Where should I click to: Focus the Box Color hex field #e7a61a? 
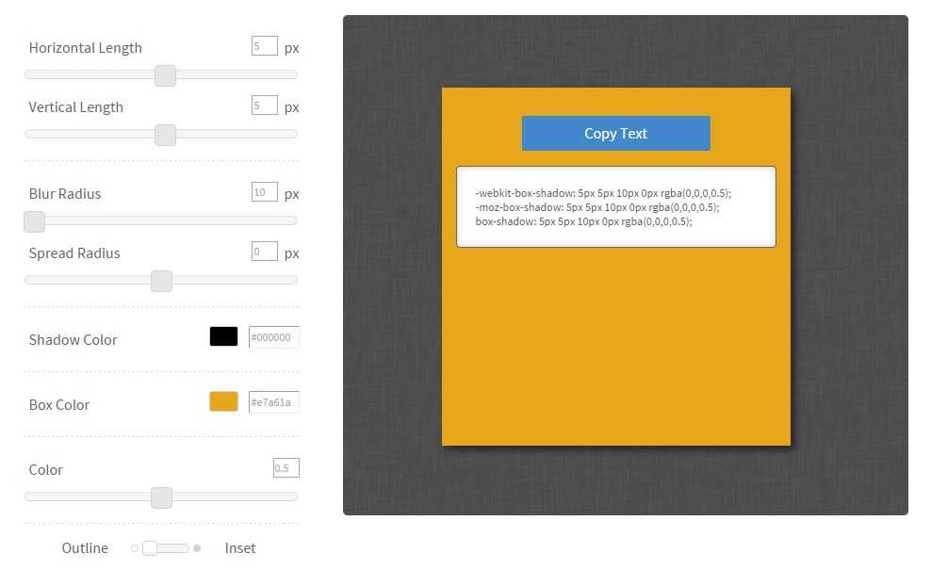(x=273, y=402)
